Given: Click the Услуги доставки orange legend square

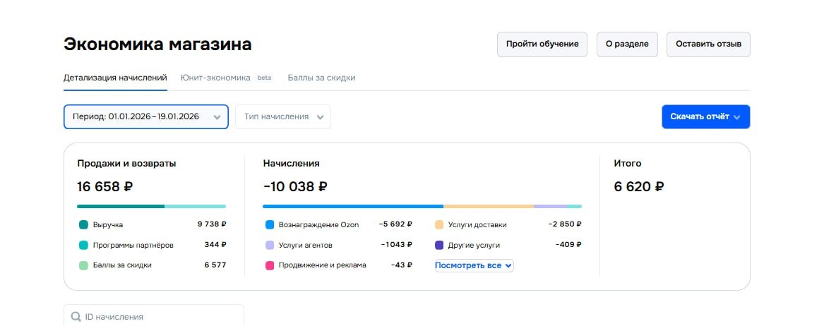Looking at the screenshot, I should 439,224.
